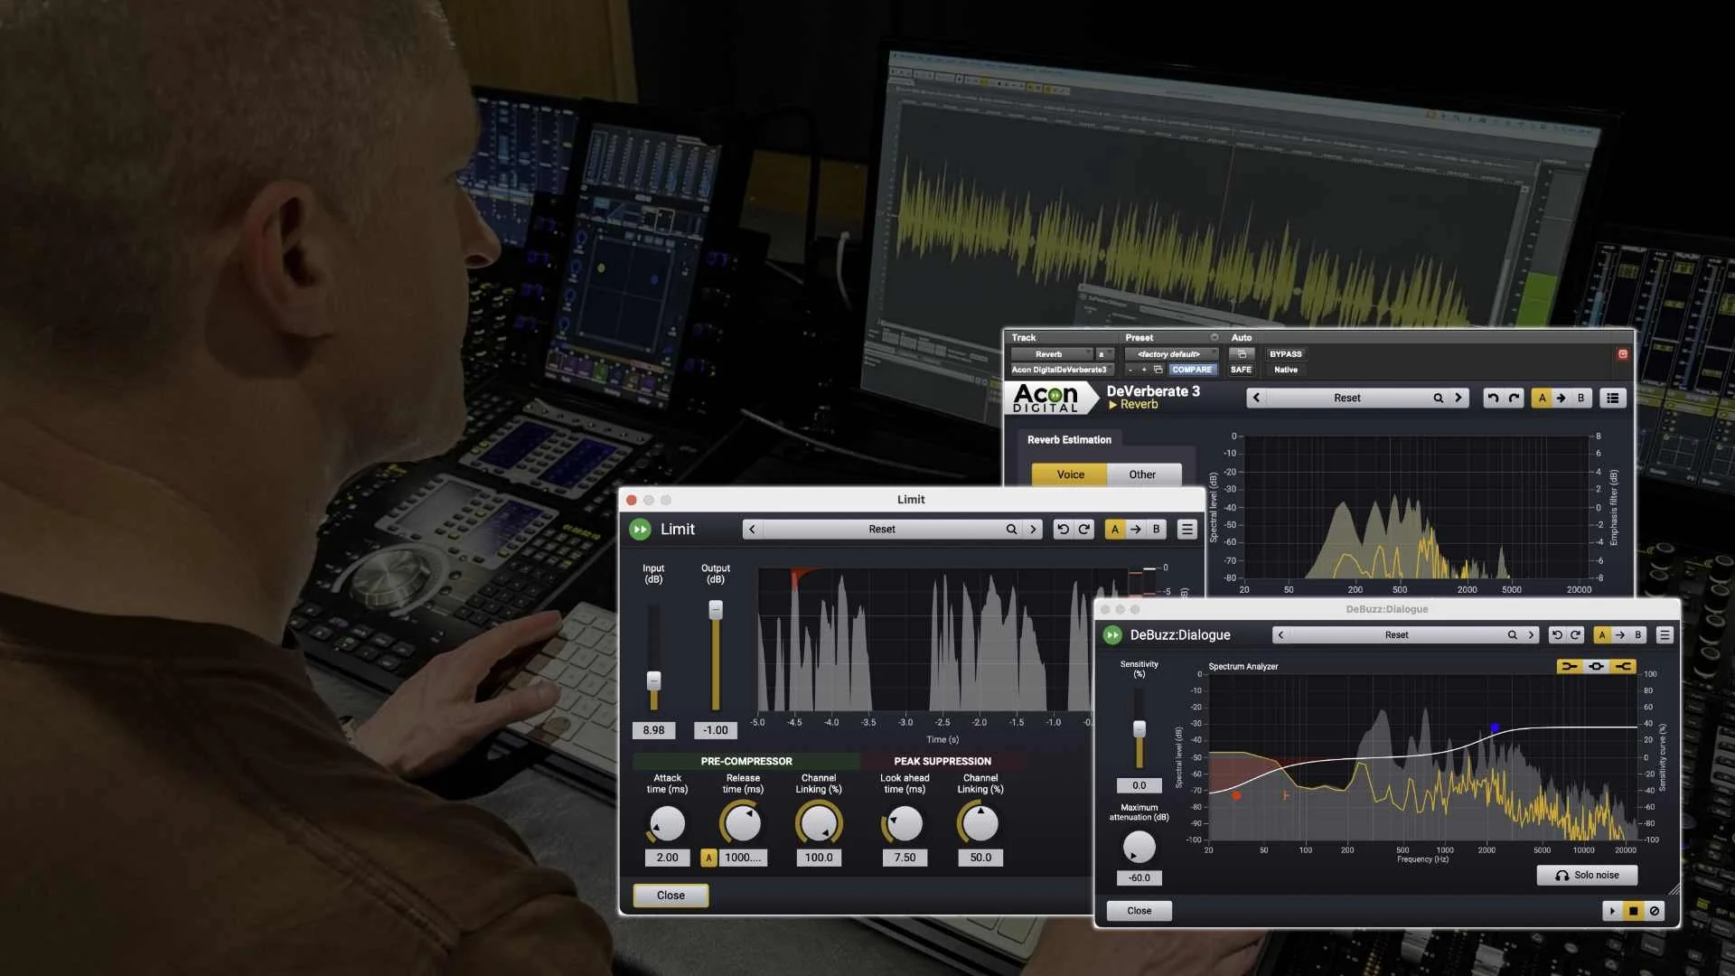Image resolution: width=1735 pixels, height=976 pixels.
Task: Toggle BYPASS in the DeVerberate plugin header
Action: pyautogui.click(x=1285, y=354)
